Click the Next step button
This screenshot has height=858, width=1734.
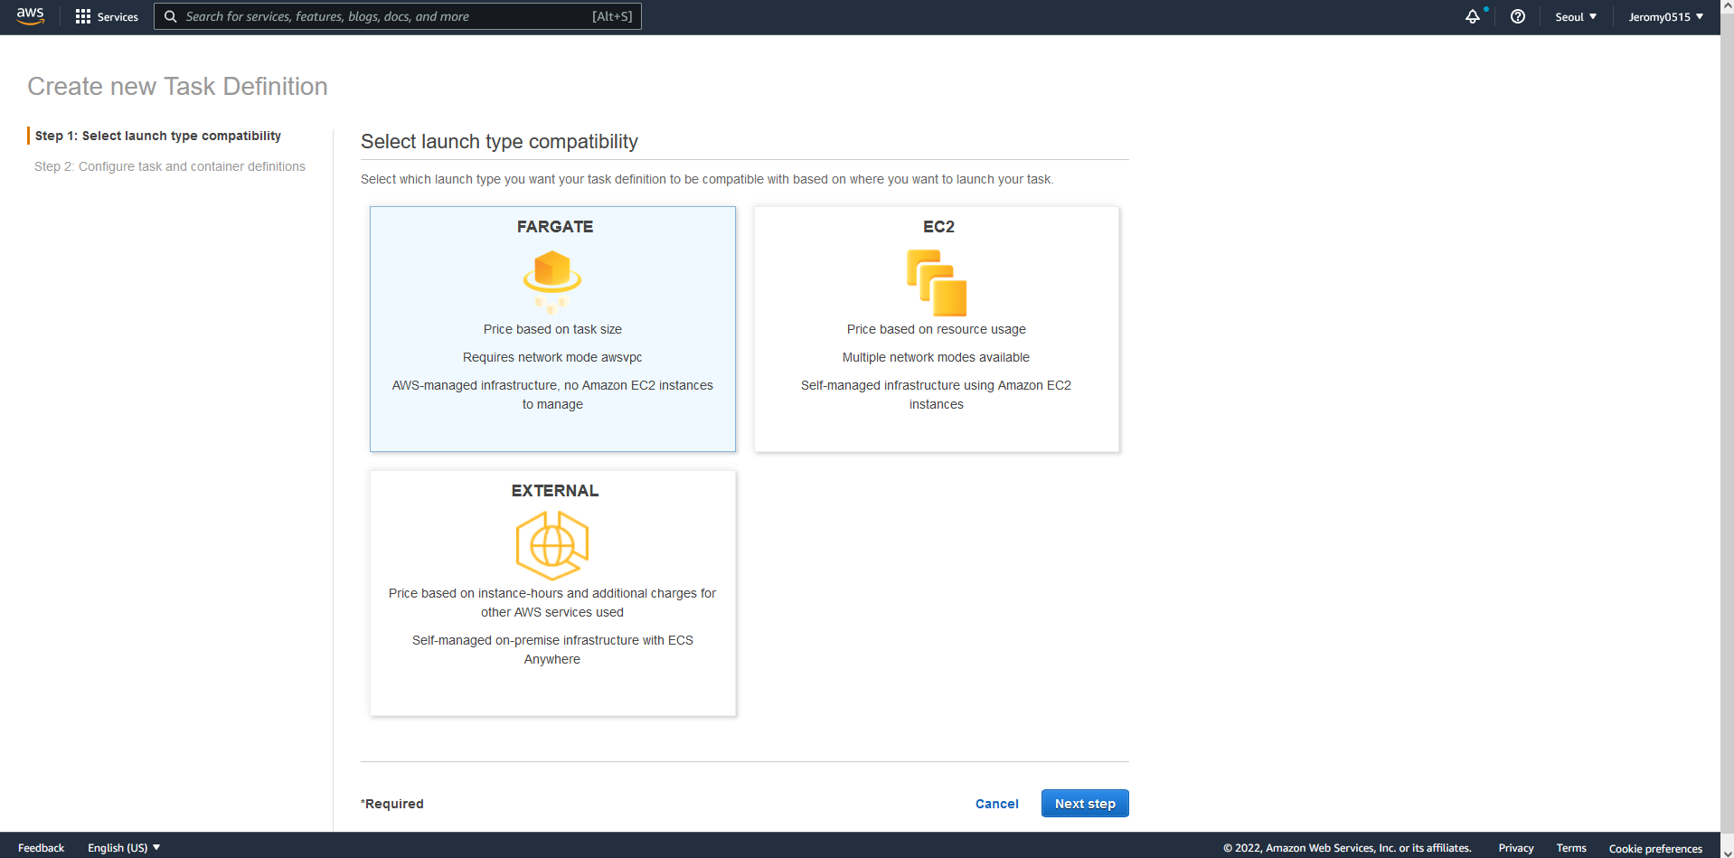tap(1085, 804)
